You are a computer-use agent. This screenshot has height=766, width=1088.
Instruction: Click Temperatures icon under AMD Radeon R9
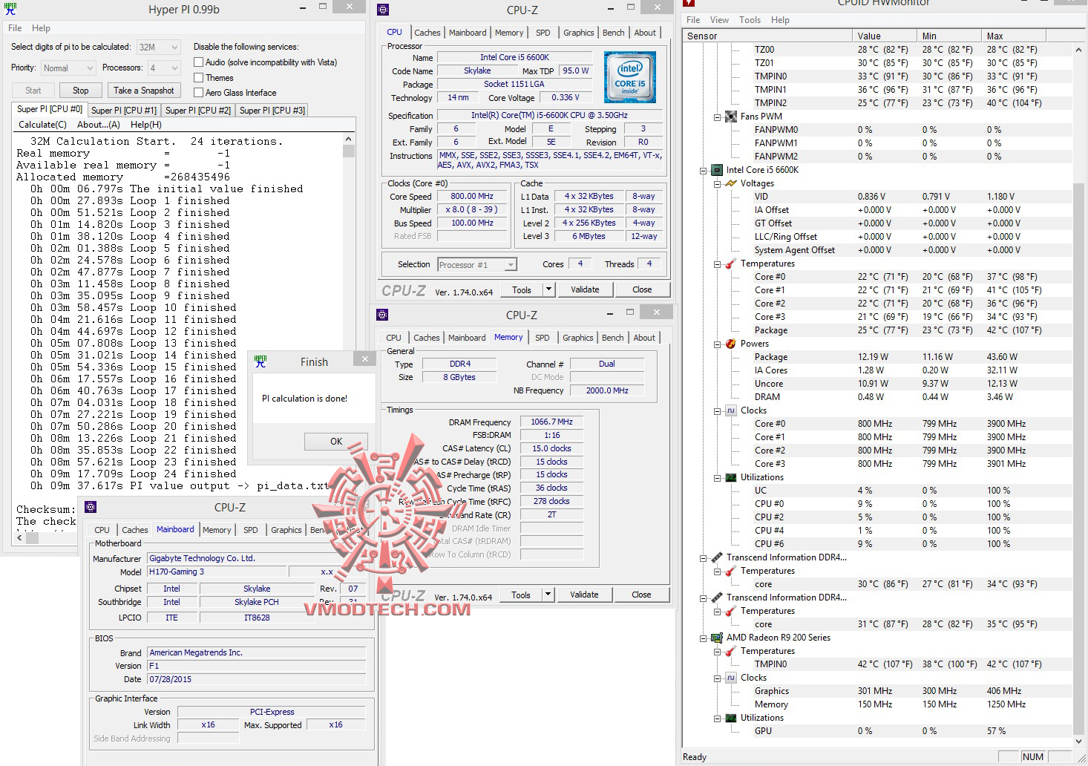pos(731,651)
